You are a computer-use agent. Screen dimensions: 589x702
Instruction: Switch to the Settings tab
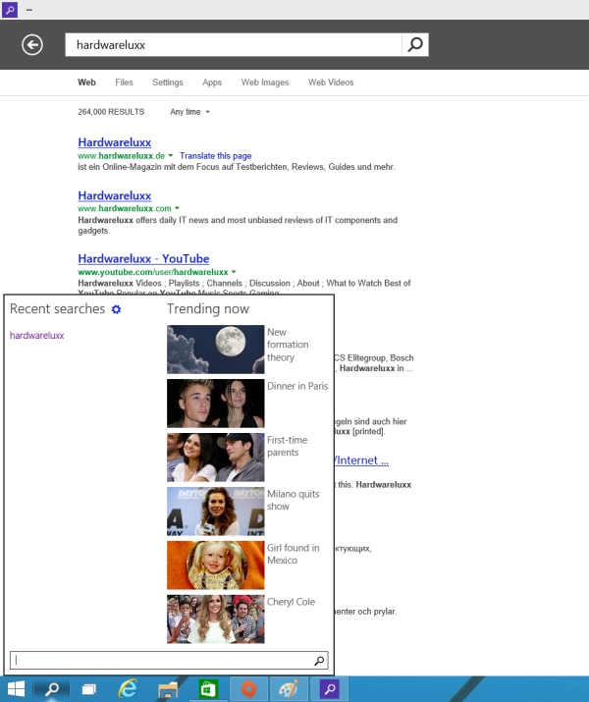[x=168, y=82]
